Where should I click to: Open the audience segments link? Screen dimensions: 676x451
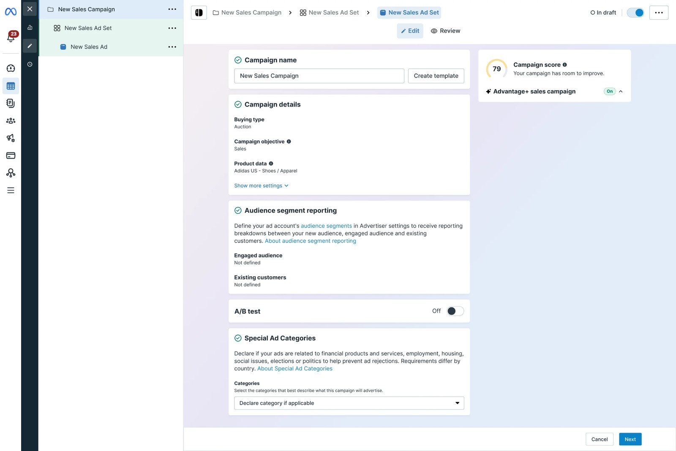(326, 226)
